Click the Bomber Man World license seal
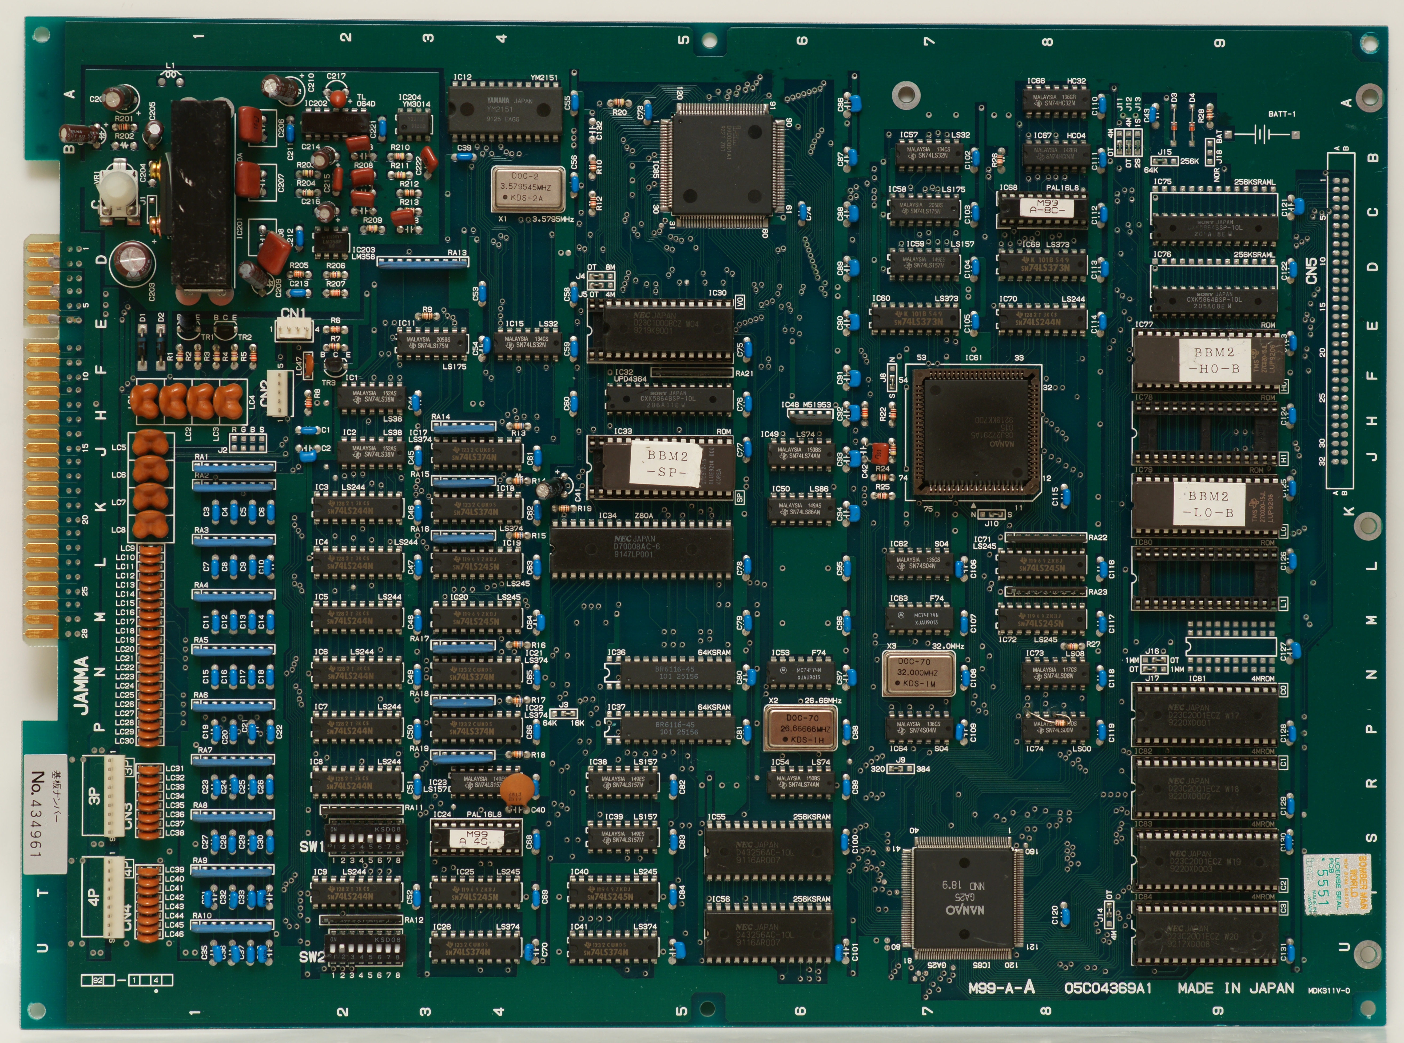The image size is (1404, 1043). tap(1338, 885)
